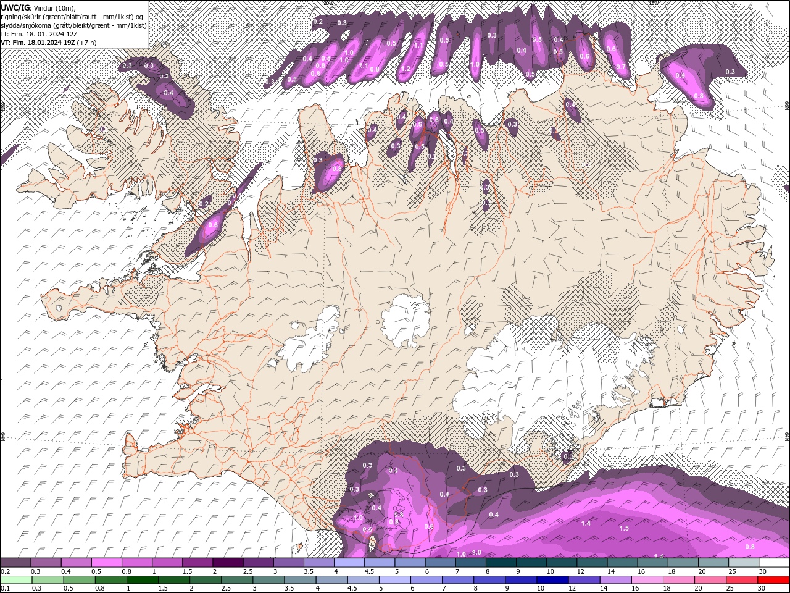This screenshot has height=593, width=790.
Task: Select the 2 green swatch in rain scale
Action: coord(205,579)
